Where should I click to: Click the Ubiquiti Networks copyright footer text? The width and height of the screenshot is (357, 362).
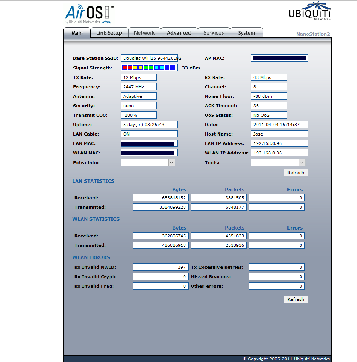[x=286, y=359]
